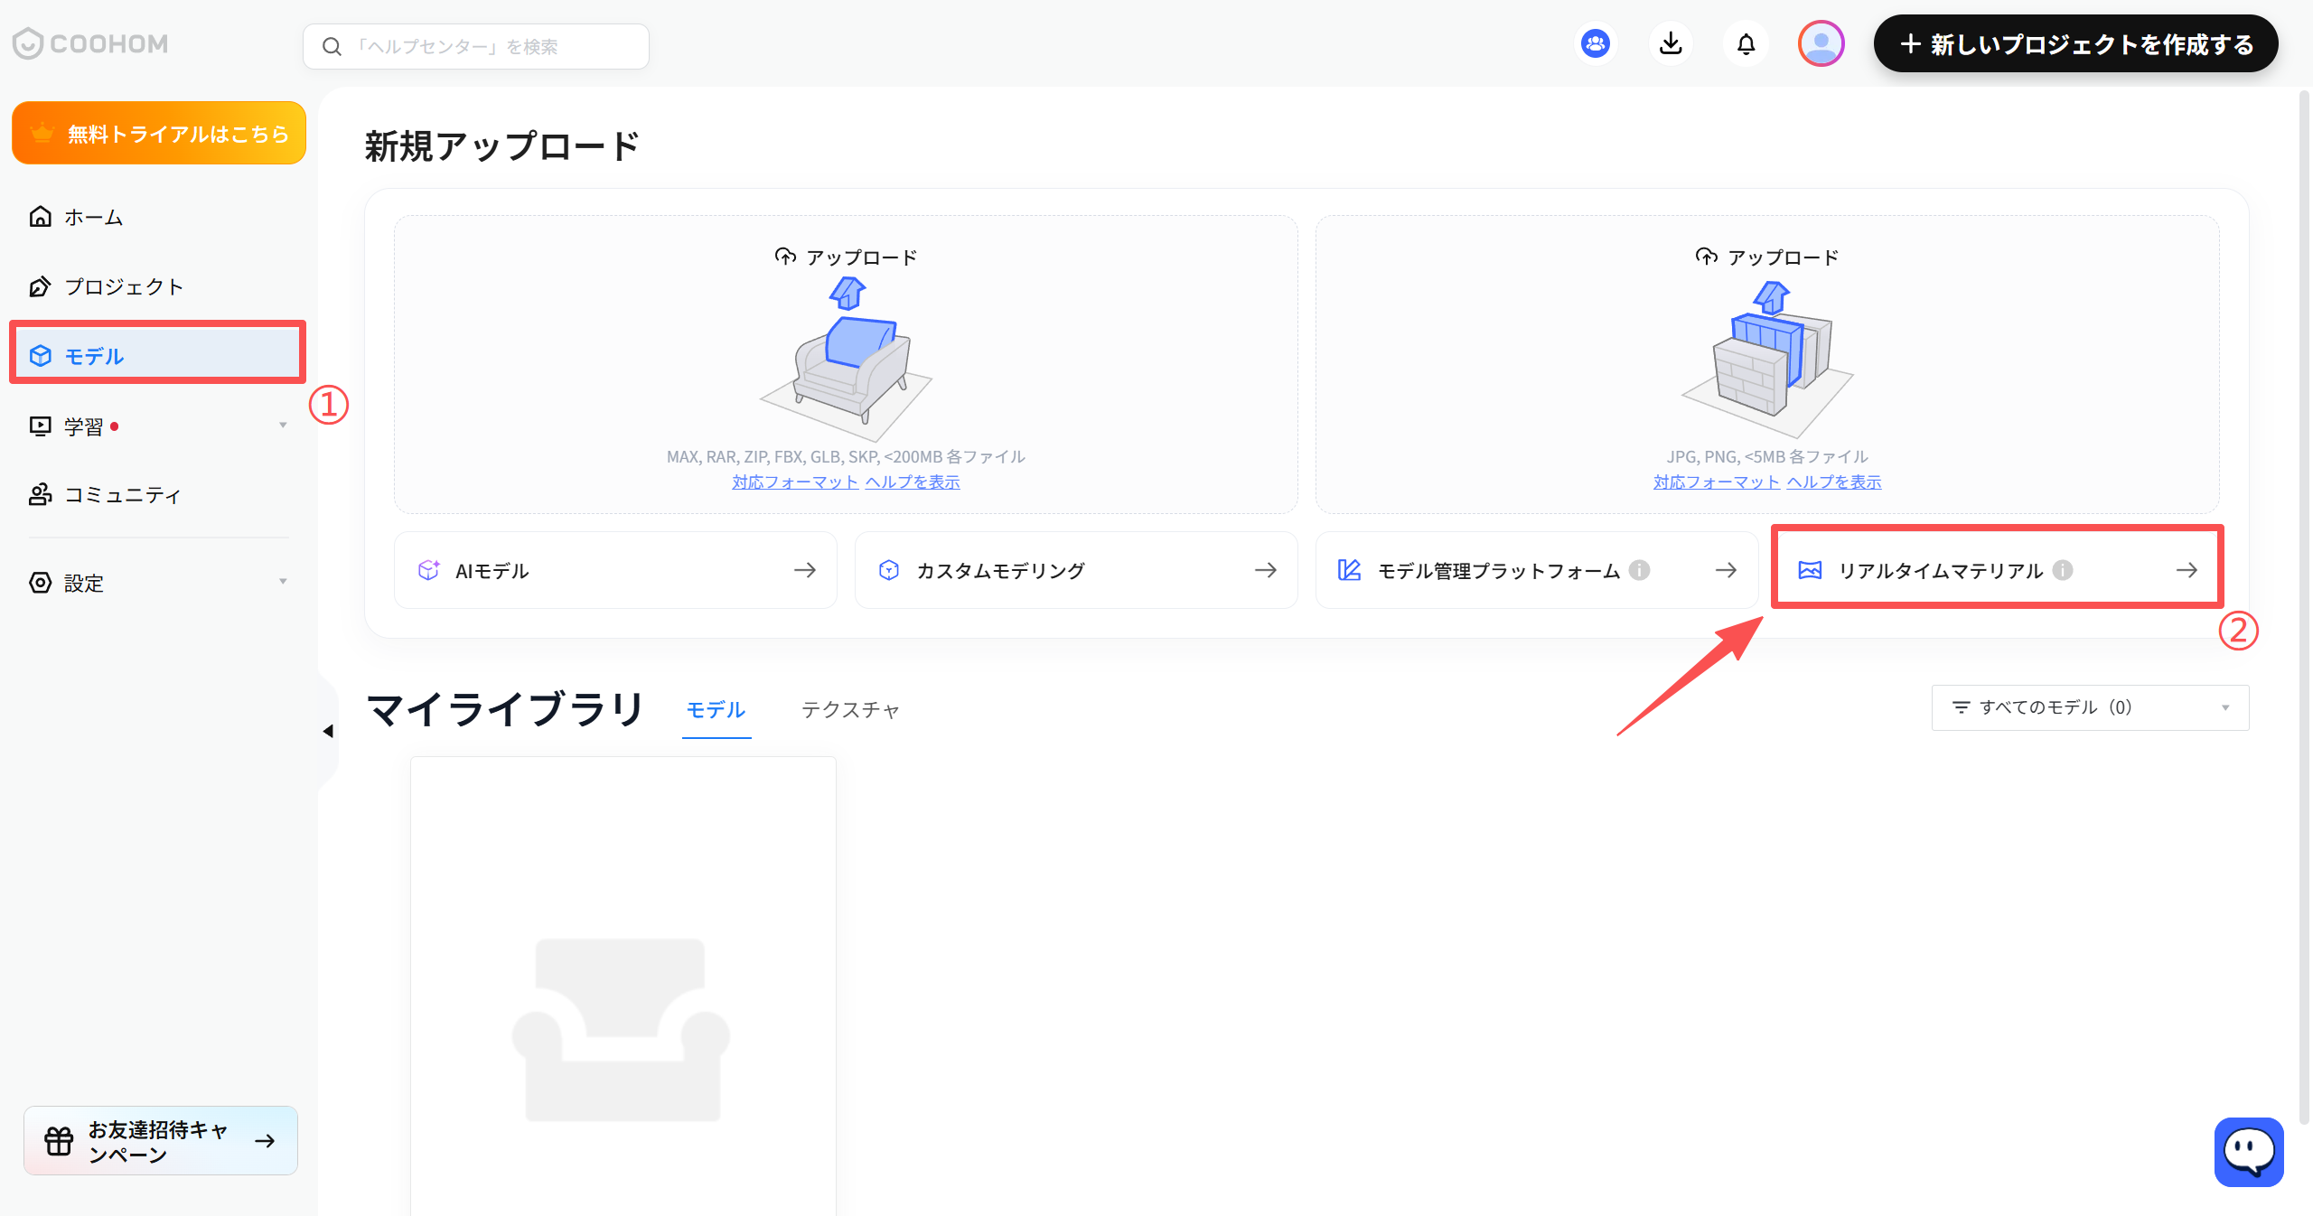Open the user profile avatar
This screenshot has height=1216, width=2313.
click(1821, 43)
